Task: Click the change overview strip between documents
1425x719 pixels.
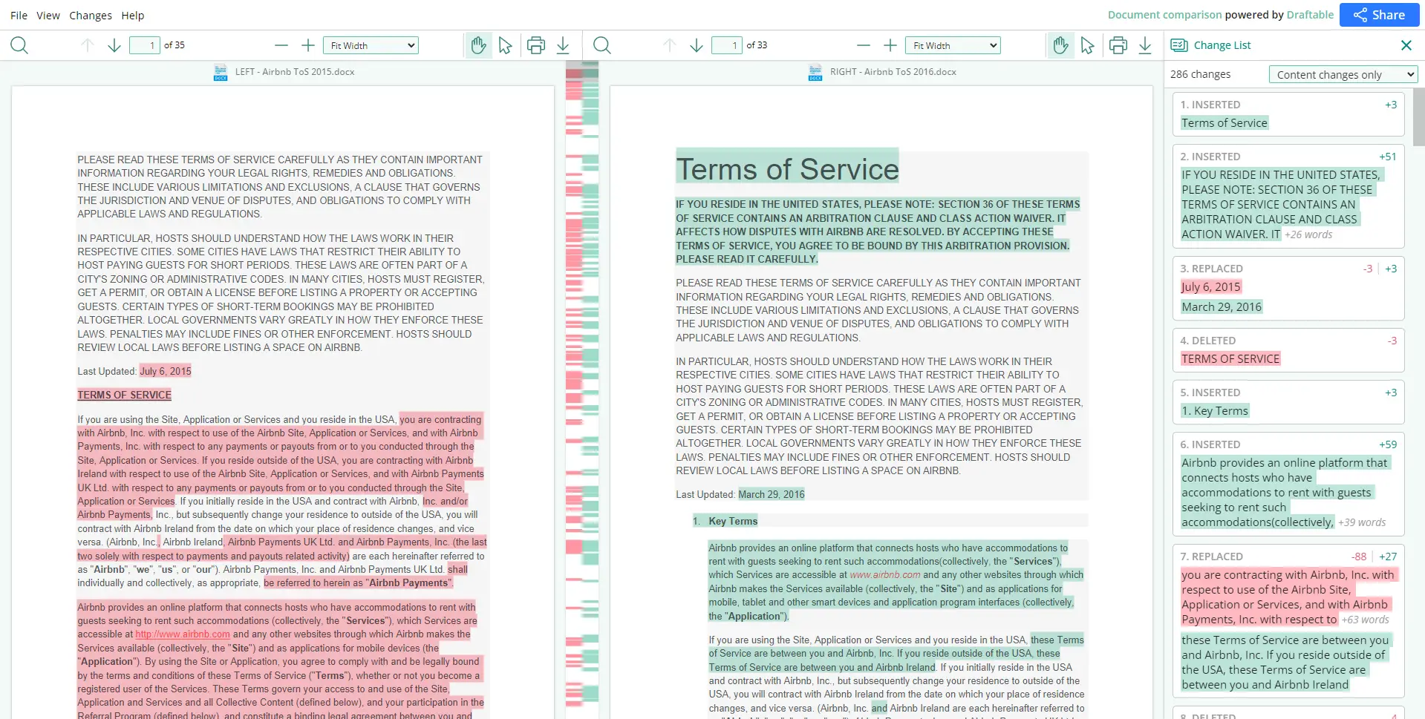Action: pyautogui.click(x=582, y=371)
